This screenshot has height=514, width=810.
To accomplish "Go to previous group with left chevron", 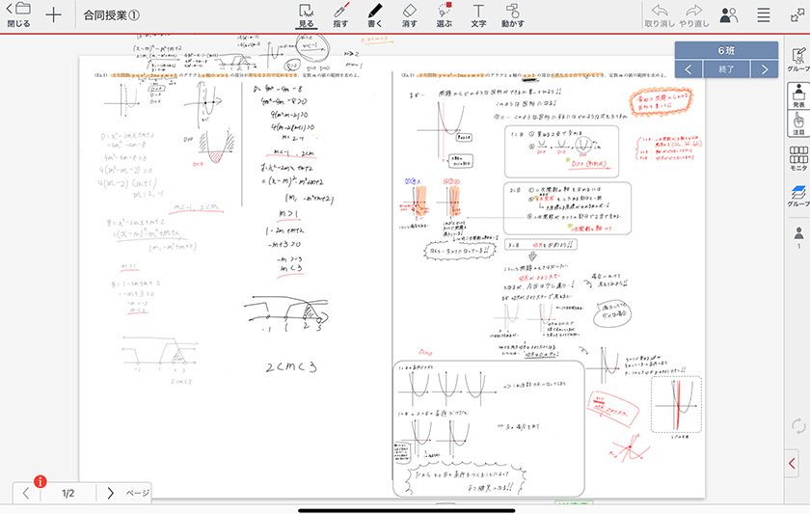I will pos(688,69).
